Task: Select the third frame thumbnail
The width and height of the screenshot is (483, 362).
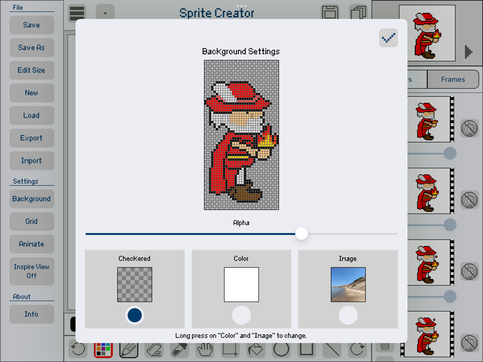Action: coord(429,263)
